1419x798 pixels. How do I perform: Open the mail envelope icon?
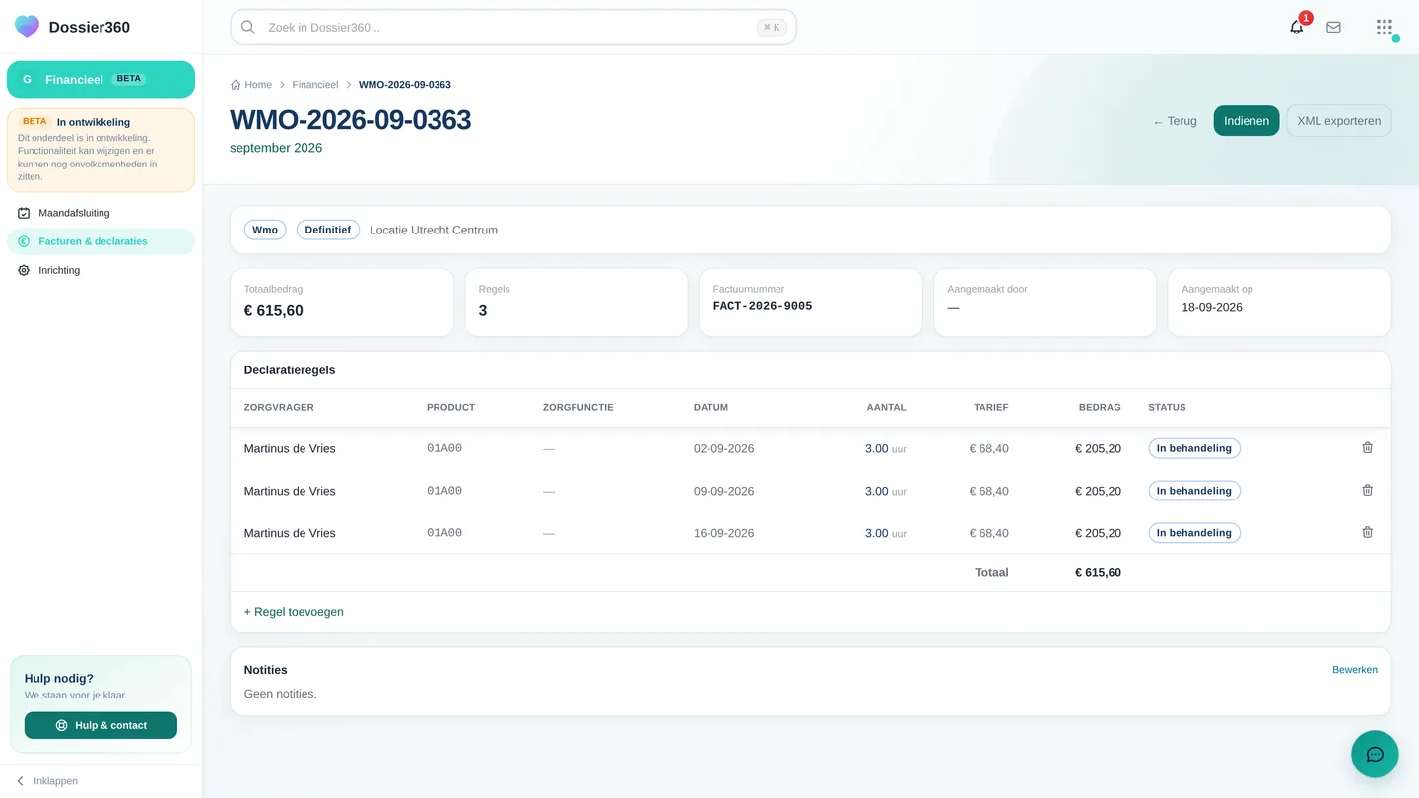[1333, 28]
